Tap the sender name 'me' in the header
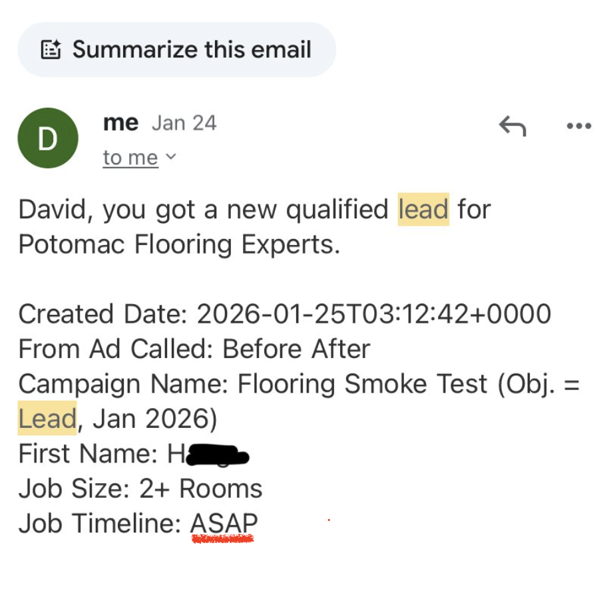 120,122
